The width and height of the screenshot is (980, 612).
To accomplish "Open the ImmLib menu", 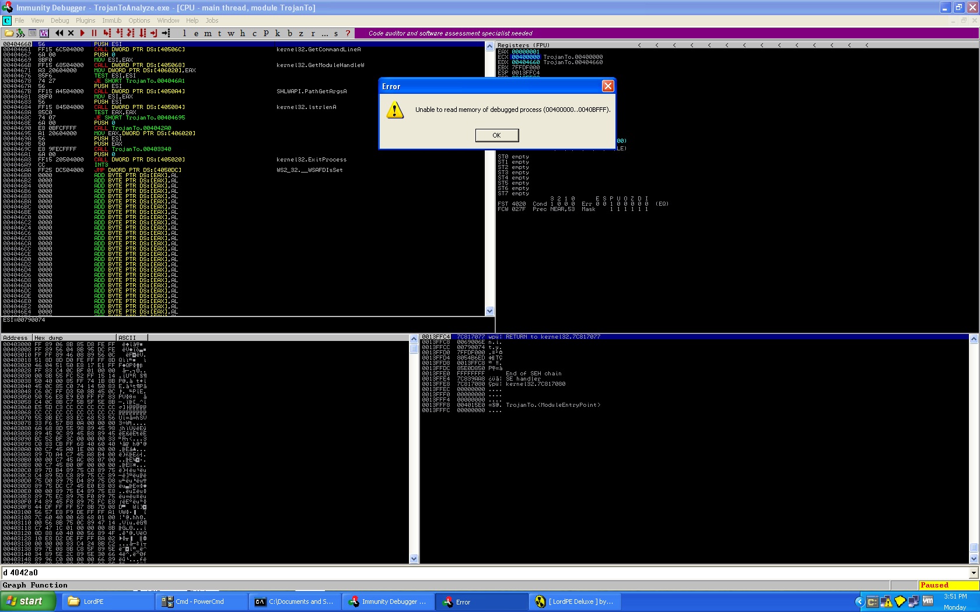I will pos(112,20).
